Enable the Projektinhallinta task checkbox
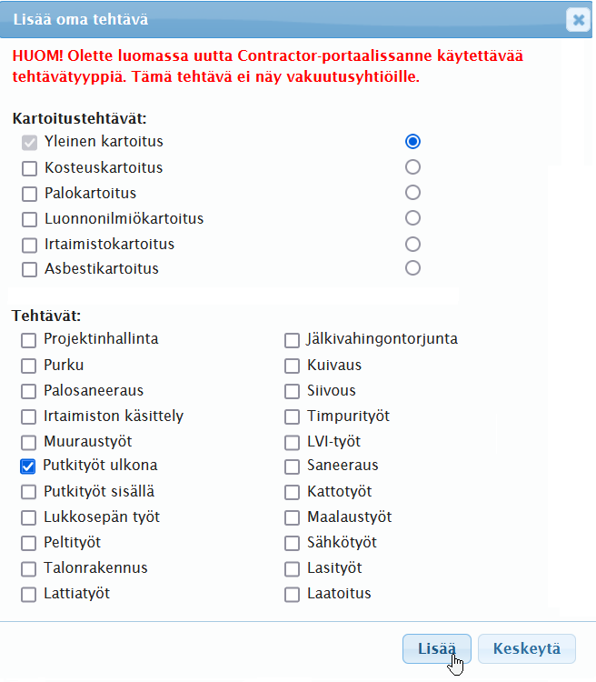Screen dimensions: 596x682 pyautogui.click(x=29, y=340)
